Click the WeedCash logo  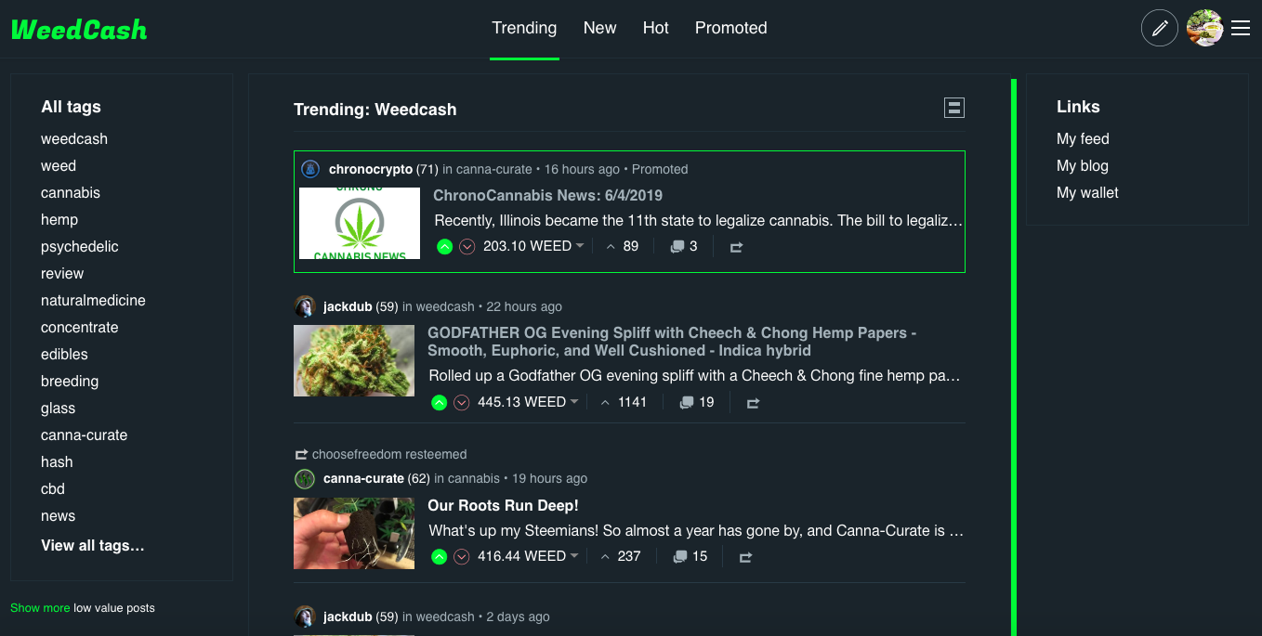pyautogui.click(x=79, y=30)
